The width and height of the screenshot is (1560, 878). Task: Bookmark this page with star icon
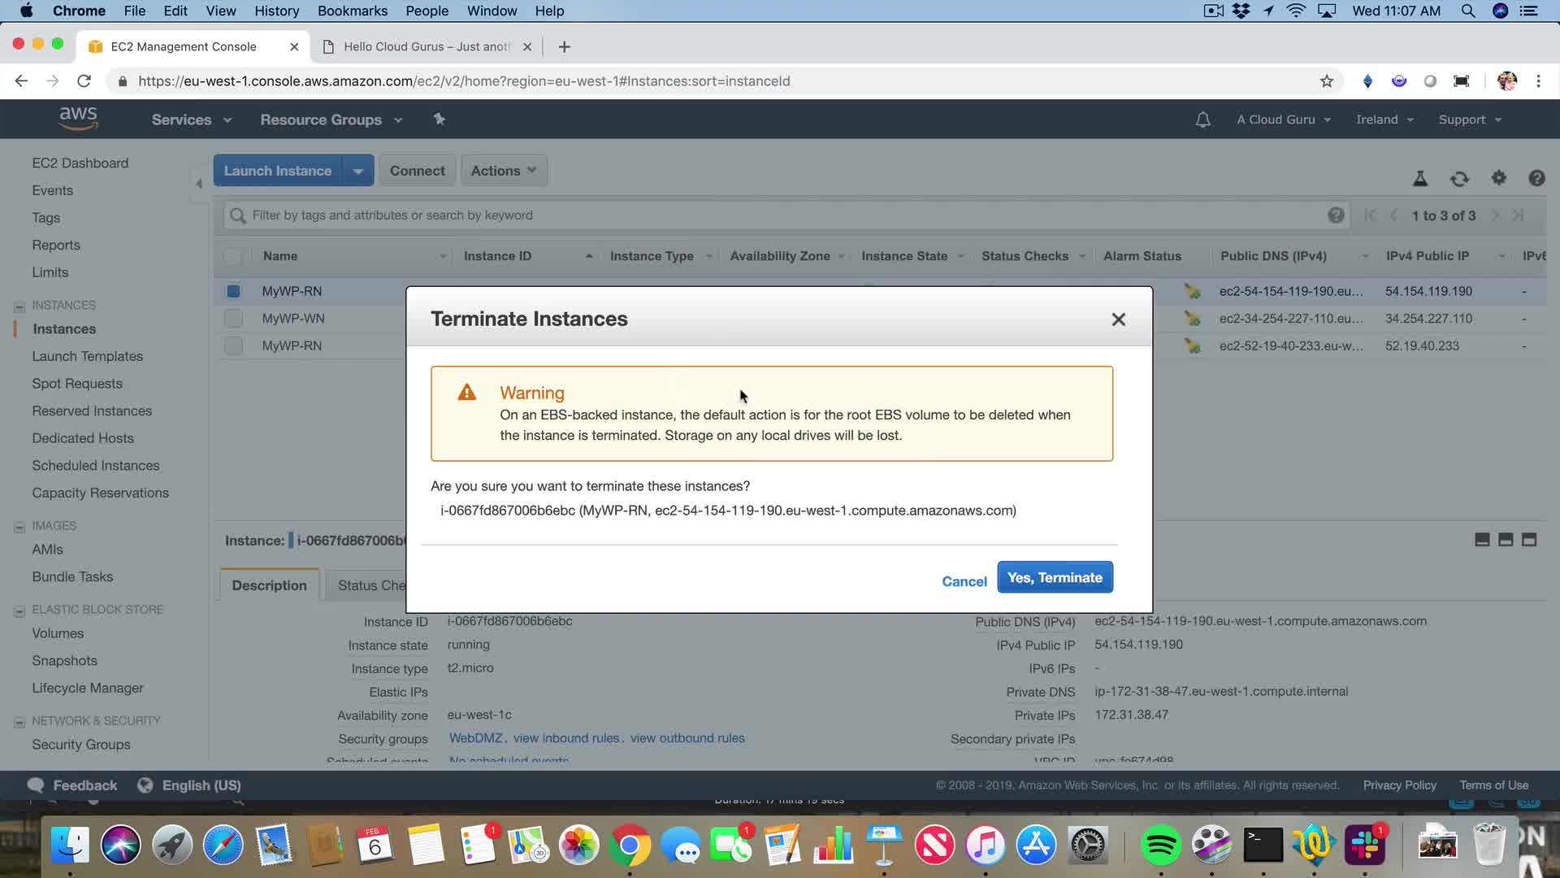tap(1326, 81)
